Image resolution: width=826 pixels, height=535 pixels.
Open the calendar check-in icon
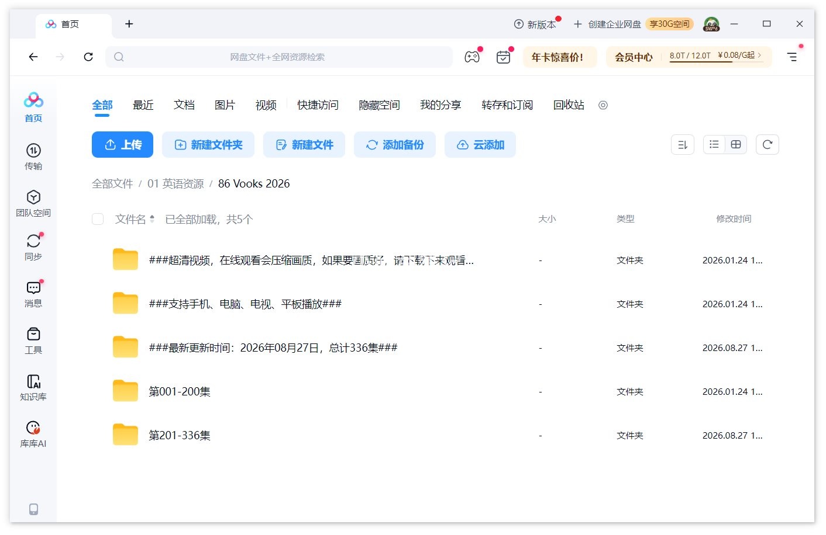coord(503,57)
